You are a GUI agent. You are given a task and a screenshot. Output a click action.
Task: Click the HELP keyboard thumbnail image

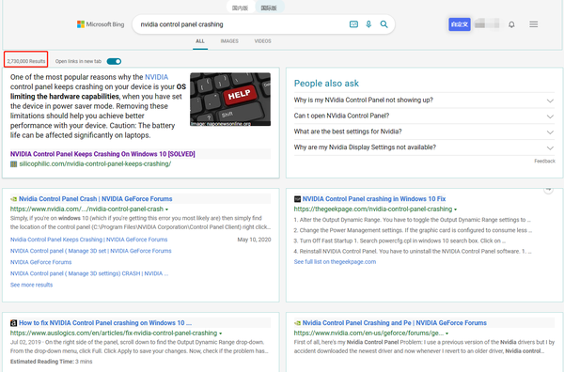coord(230,100)
